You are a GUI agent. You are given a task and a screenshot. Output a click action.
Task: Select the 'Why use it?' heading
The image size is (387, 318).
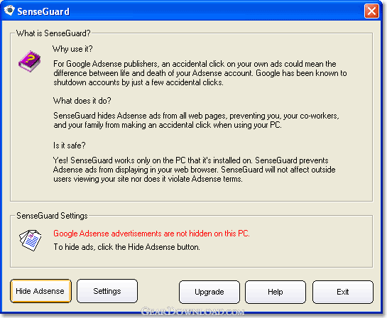(72, 49)
